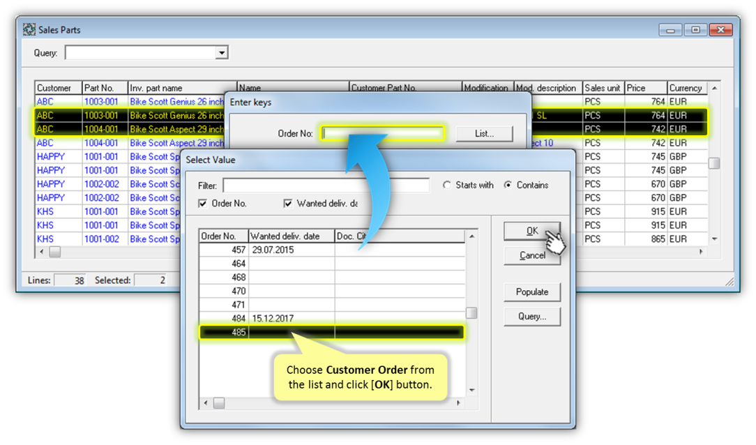Open the Query dropdown list

pos(222,53)
